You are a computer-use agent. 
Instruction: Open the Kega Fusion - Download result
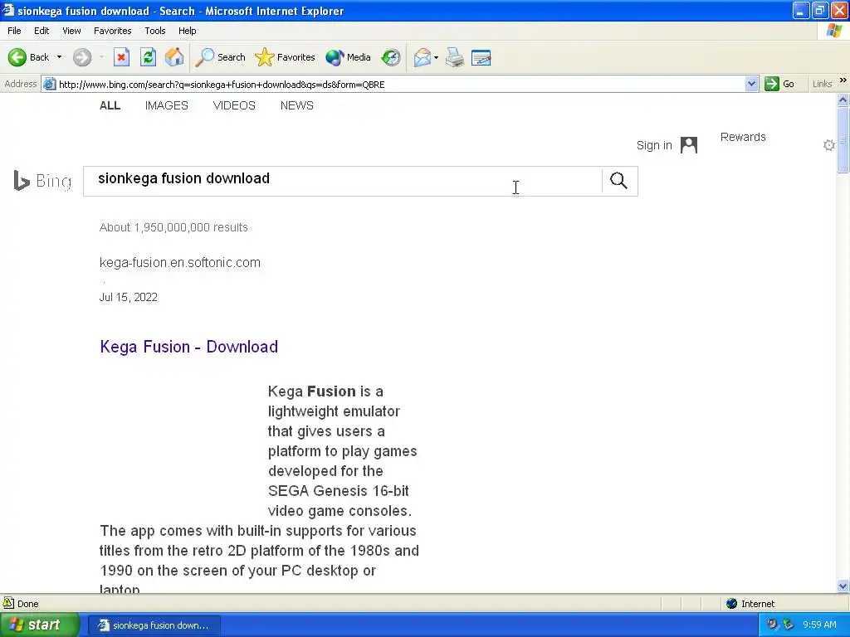(x=189, y=347)
